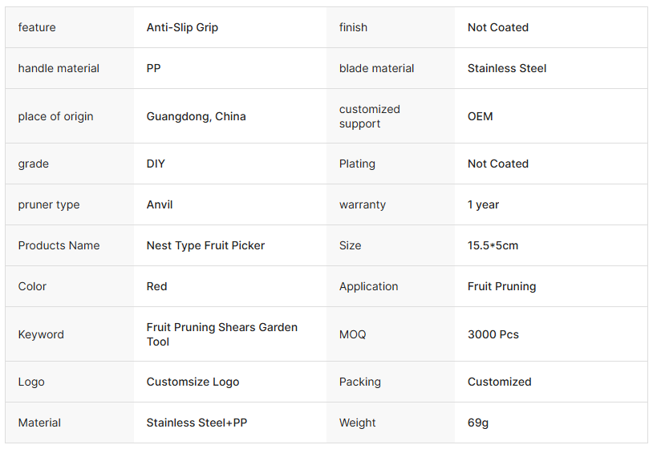Select the "15.5*5cm" size value
Viewport: 657px width, 449px height.
tap(493, 245)
